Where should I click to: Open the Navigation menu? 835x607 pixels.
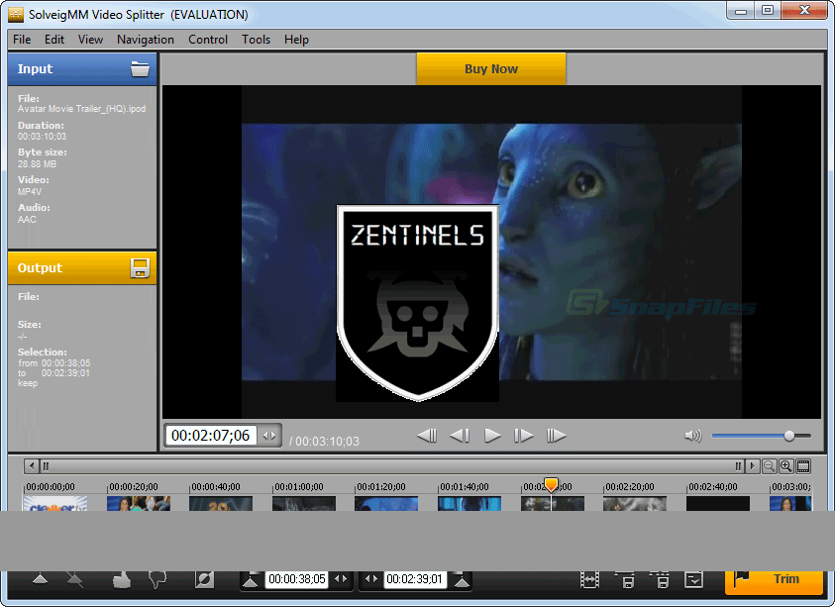(x=146, y=40)
